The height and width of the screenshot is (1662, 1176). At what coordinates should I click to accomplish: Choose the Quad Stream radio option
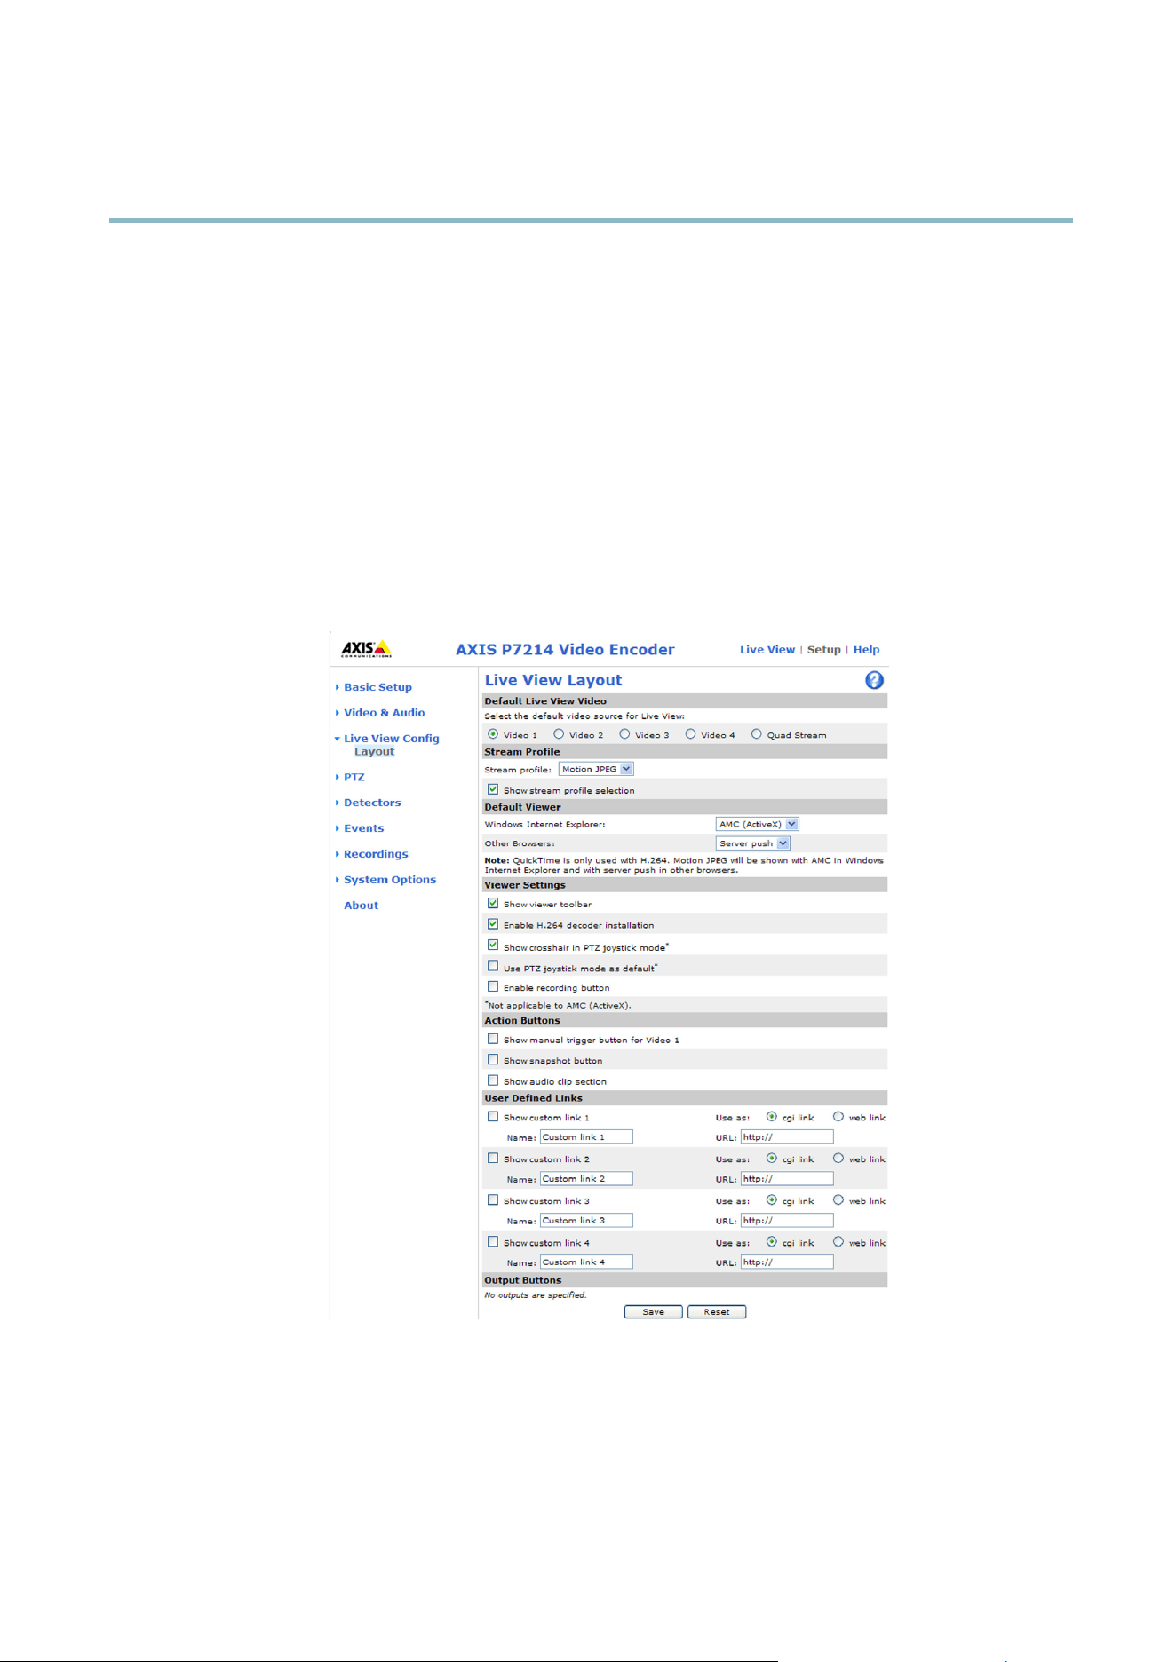pyautogui.click(x=757, y=734)
